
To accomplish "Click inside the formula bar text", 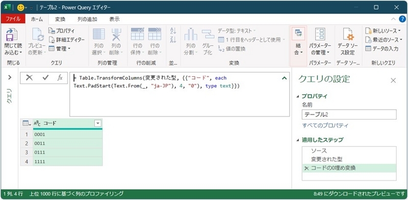I will (180, 94).
